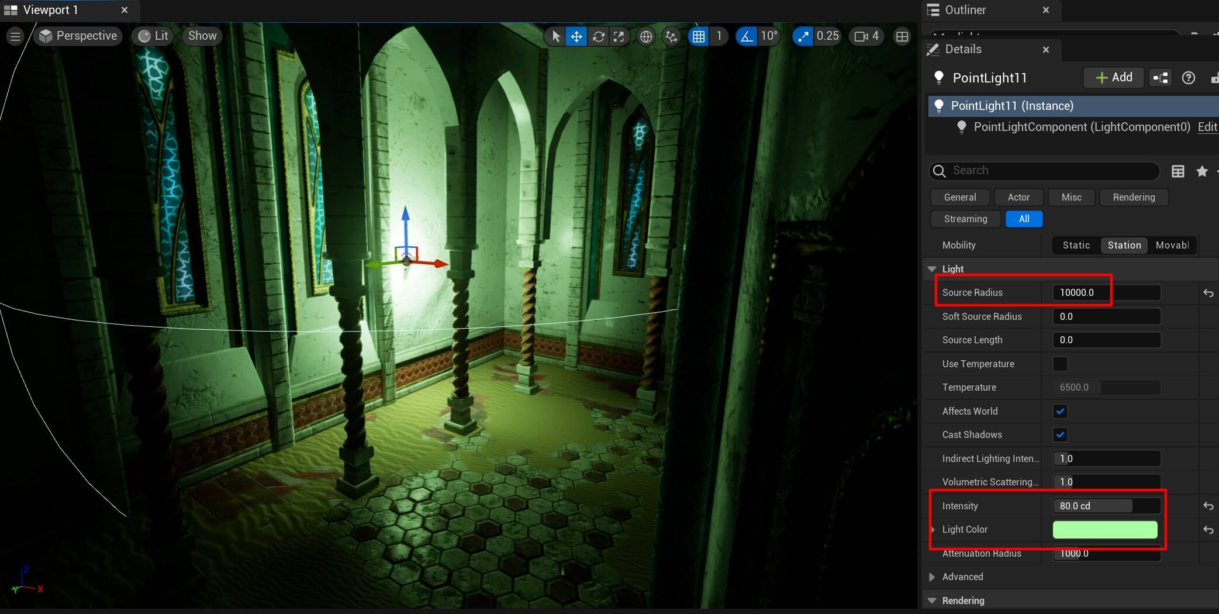Toggle world/local coordinate space globe icon

(645, 36)
